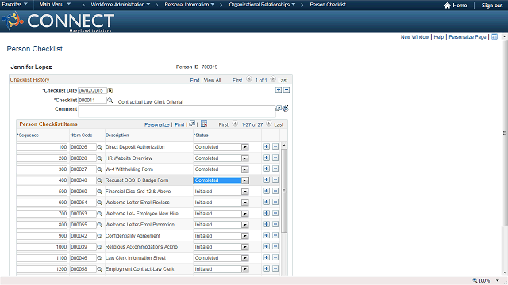Look up the item code for HR Website Overview
This screenshot has width=508, height=285.
[100, 158]
